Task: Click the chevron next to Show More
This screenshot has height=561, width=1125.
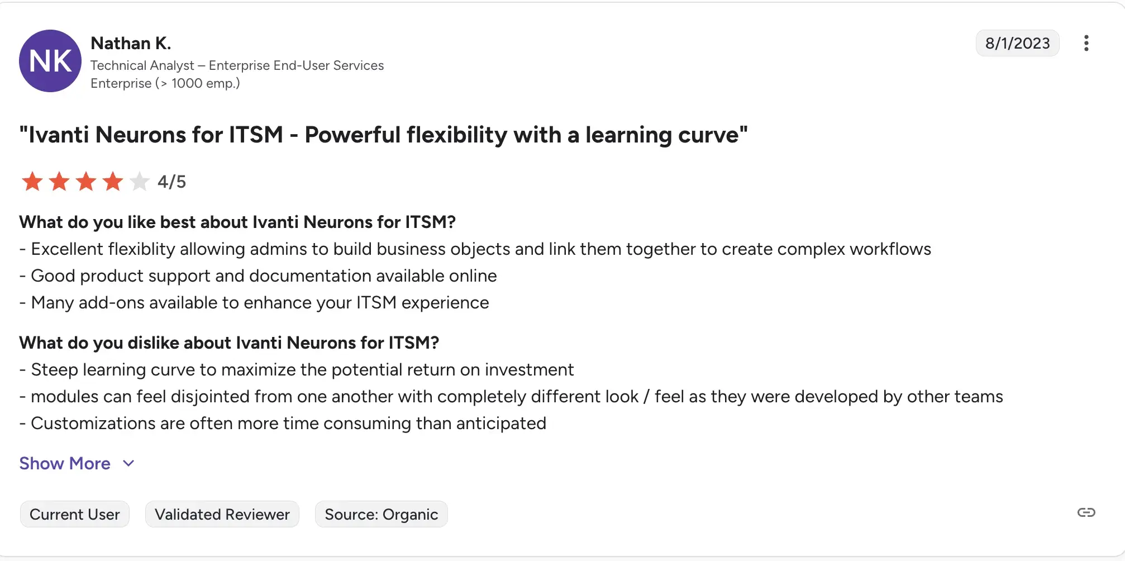Action: coord(128,463)
